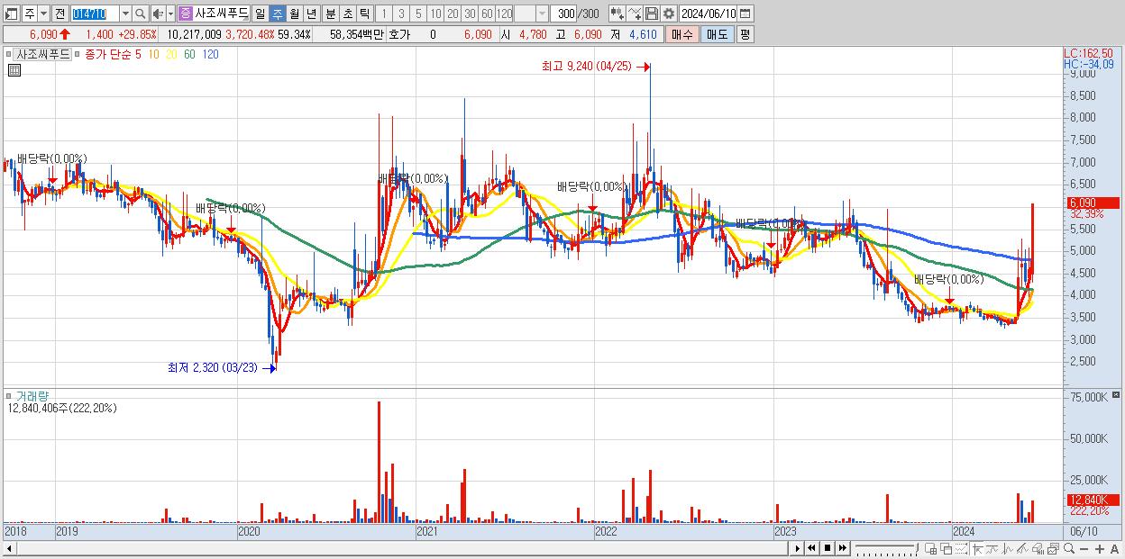This screenshot has height=559, width=1125.
Task: Click the left scroll arrow at bottom
Action: click(8, 548)
